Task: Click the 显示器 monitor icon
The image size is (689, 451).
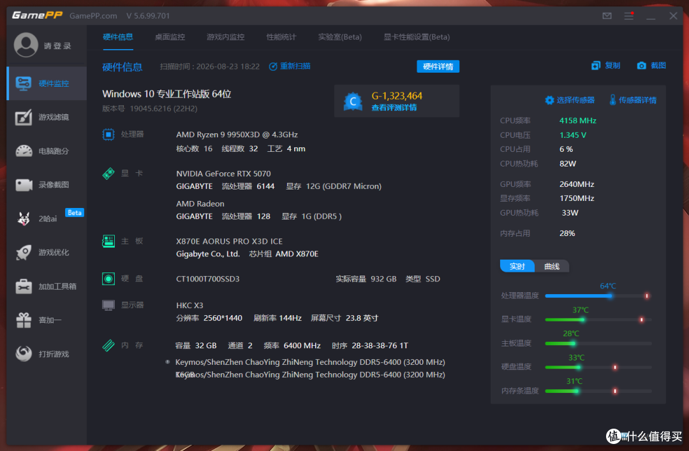Action: coord(108,305)
